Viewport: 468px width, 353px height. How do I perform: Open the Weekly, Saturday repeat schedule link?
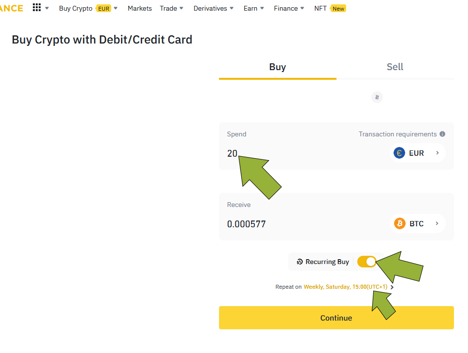click(x=346, y=287)
